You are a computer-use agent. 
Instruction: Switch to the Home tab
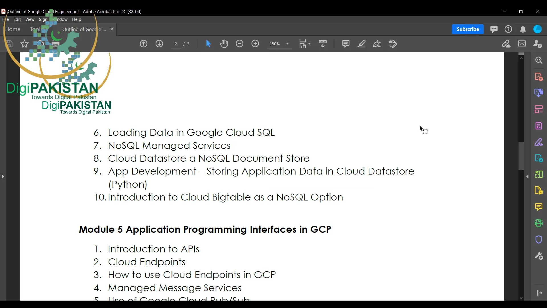click(13, 29)
